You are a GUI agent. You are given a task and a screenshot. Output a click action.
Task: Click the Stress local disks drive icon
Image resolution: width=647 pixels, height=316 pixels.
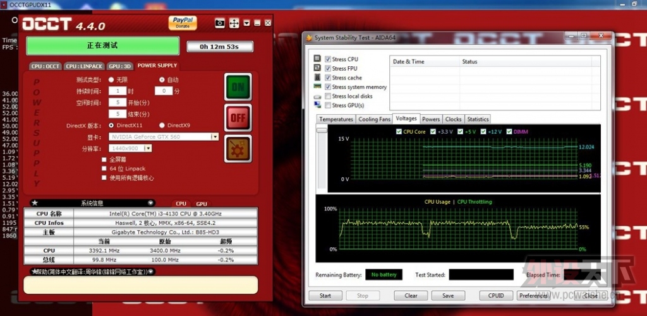pos(317,96)
